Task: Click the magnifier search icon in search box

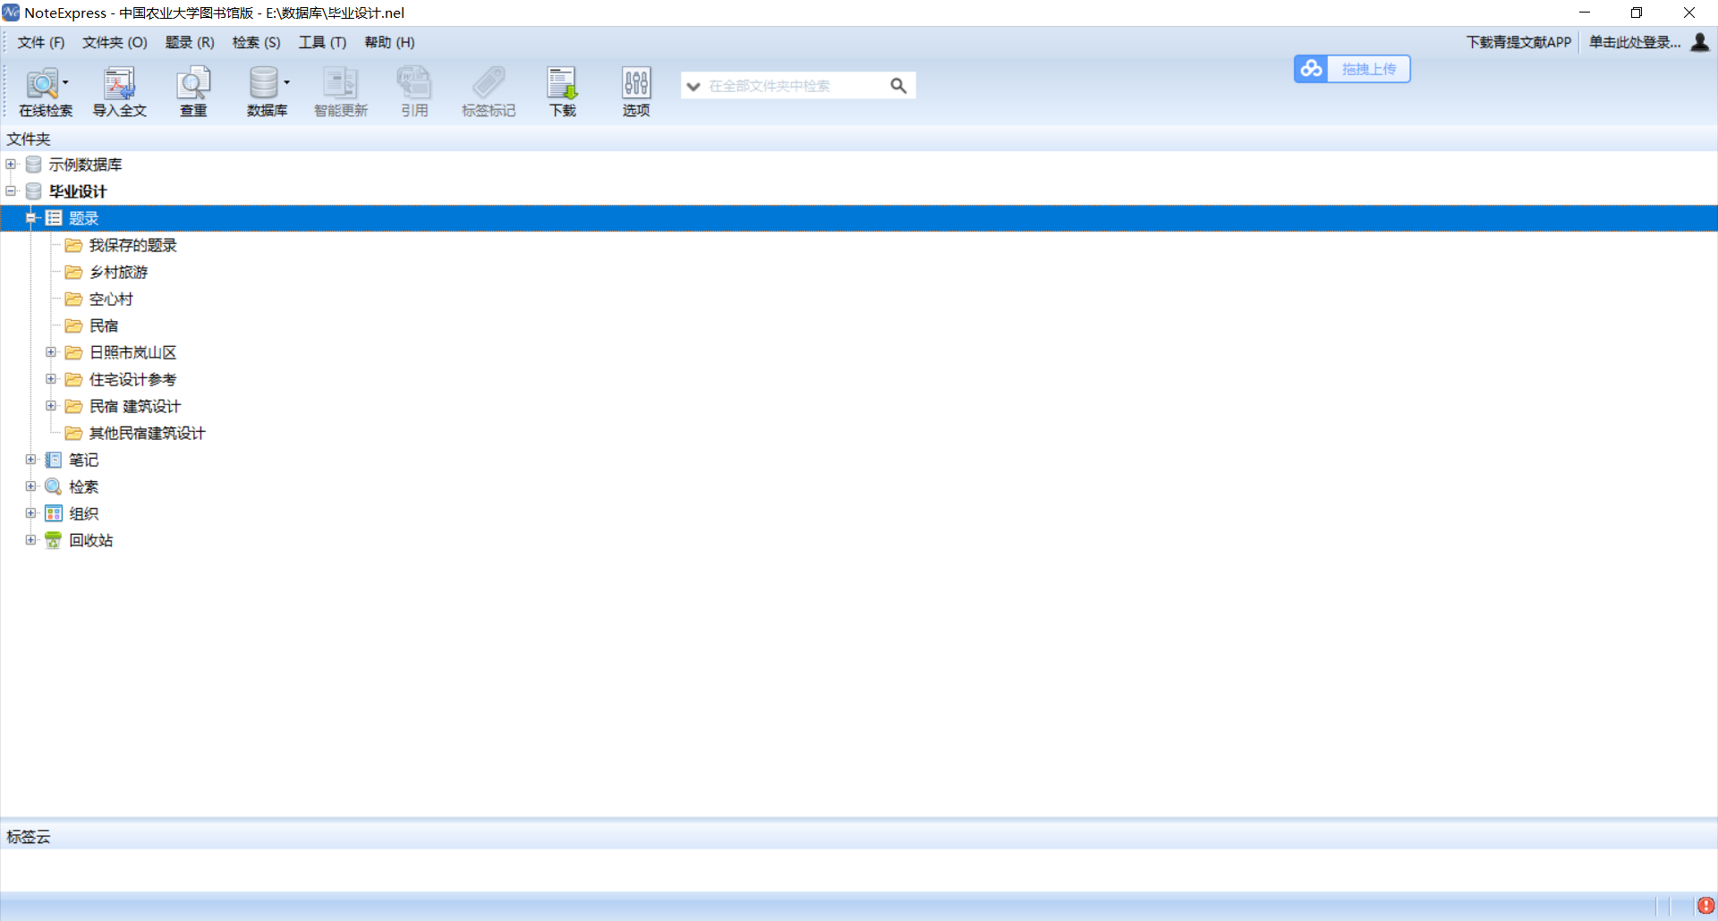Action: tap(898, 86)
